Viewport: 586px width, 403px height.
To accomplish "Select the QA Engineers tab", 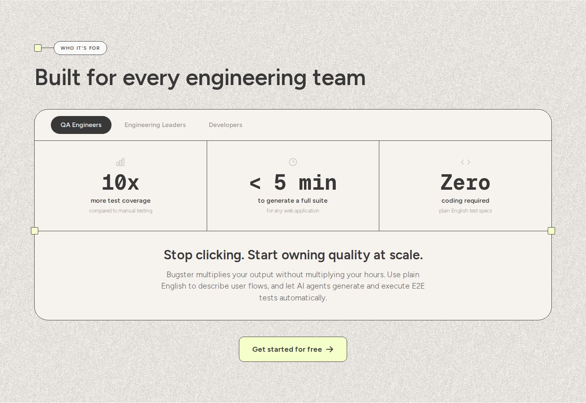I will tap(81, 125).
